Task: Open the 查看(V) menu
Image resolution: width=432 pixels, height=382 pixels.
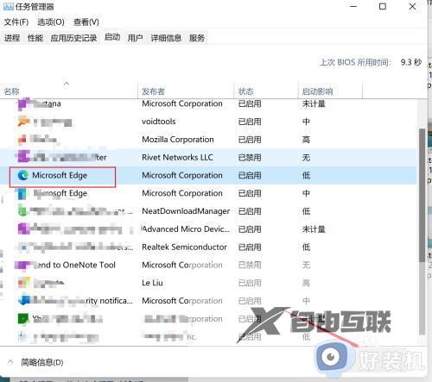Action: 86,22
